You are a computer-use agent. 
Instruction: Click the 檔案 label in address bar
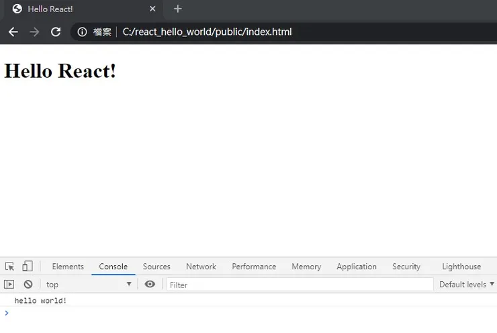102,32
